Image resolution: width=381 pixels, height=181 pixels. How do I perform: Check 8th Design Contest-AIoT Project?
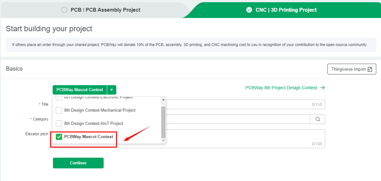(59, 124)
